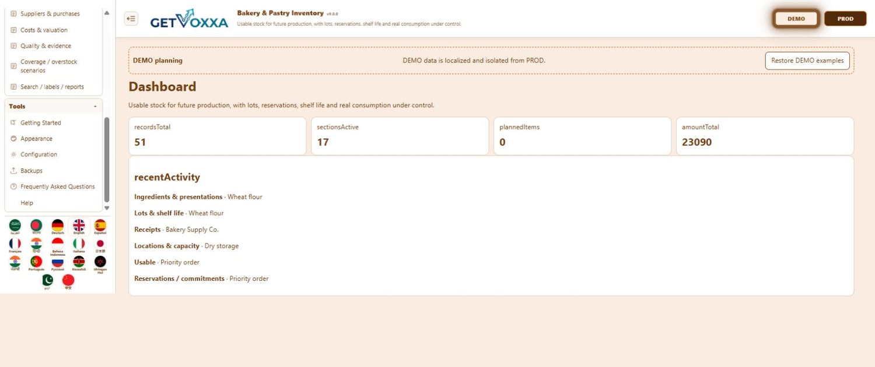Click the sidebar scrollbar thumb
875x367 pixels.
tap(106, 160)
